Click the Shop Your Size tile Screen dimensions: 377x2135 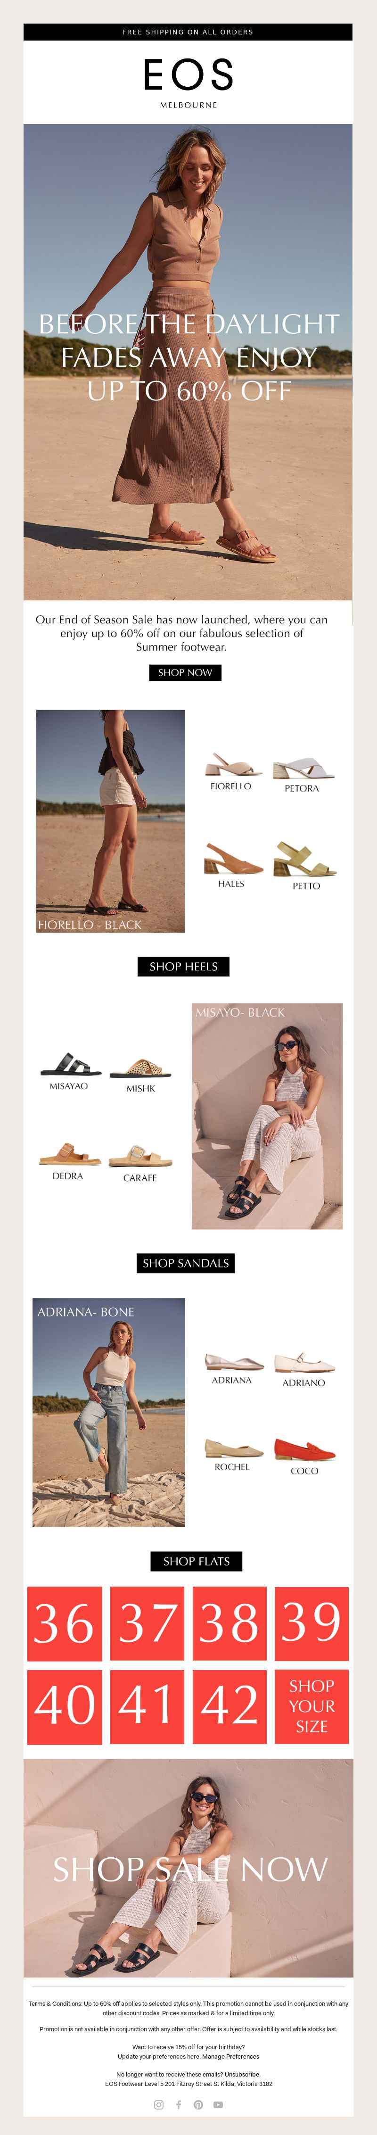[x=311, y=1706]
